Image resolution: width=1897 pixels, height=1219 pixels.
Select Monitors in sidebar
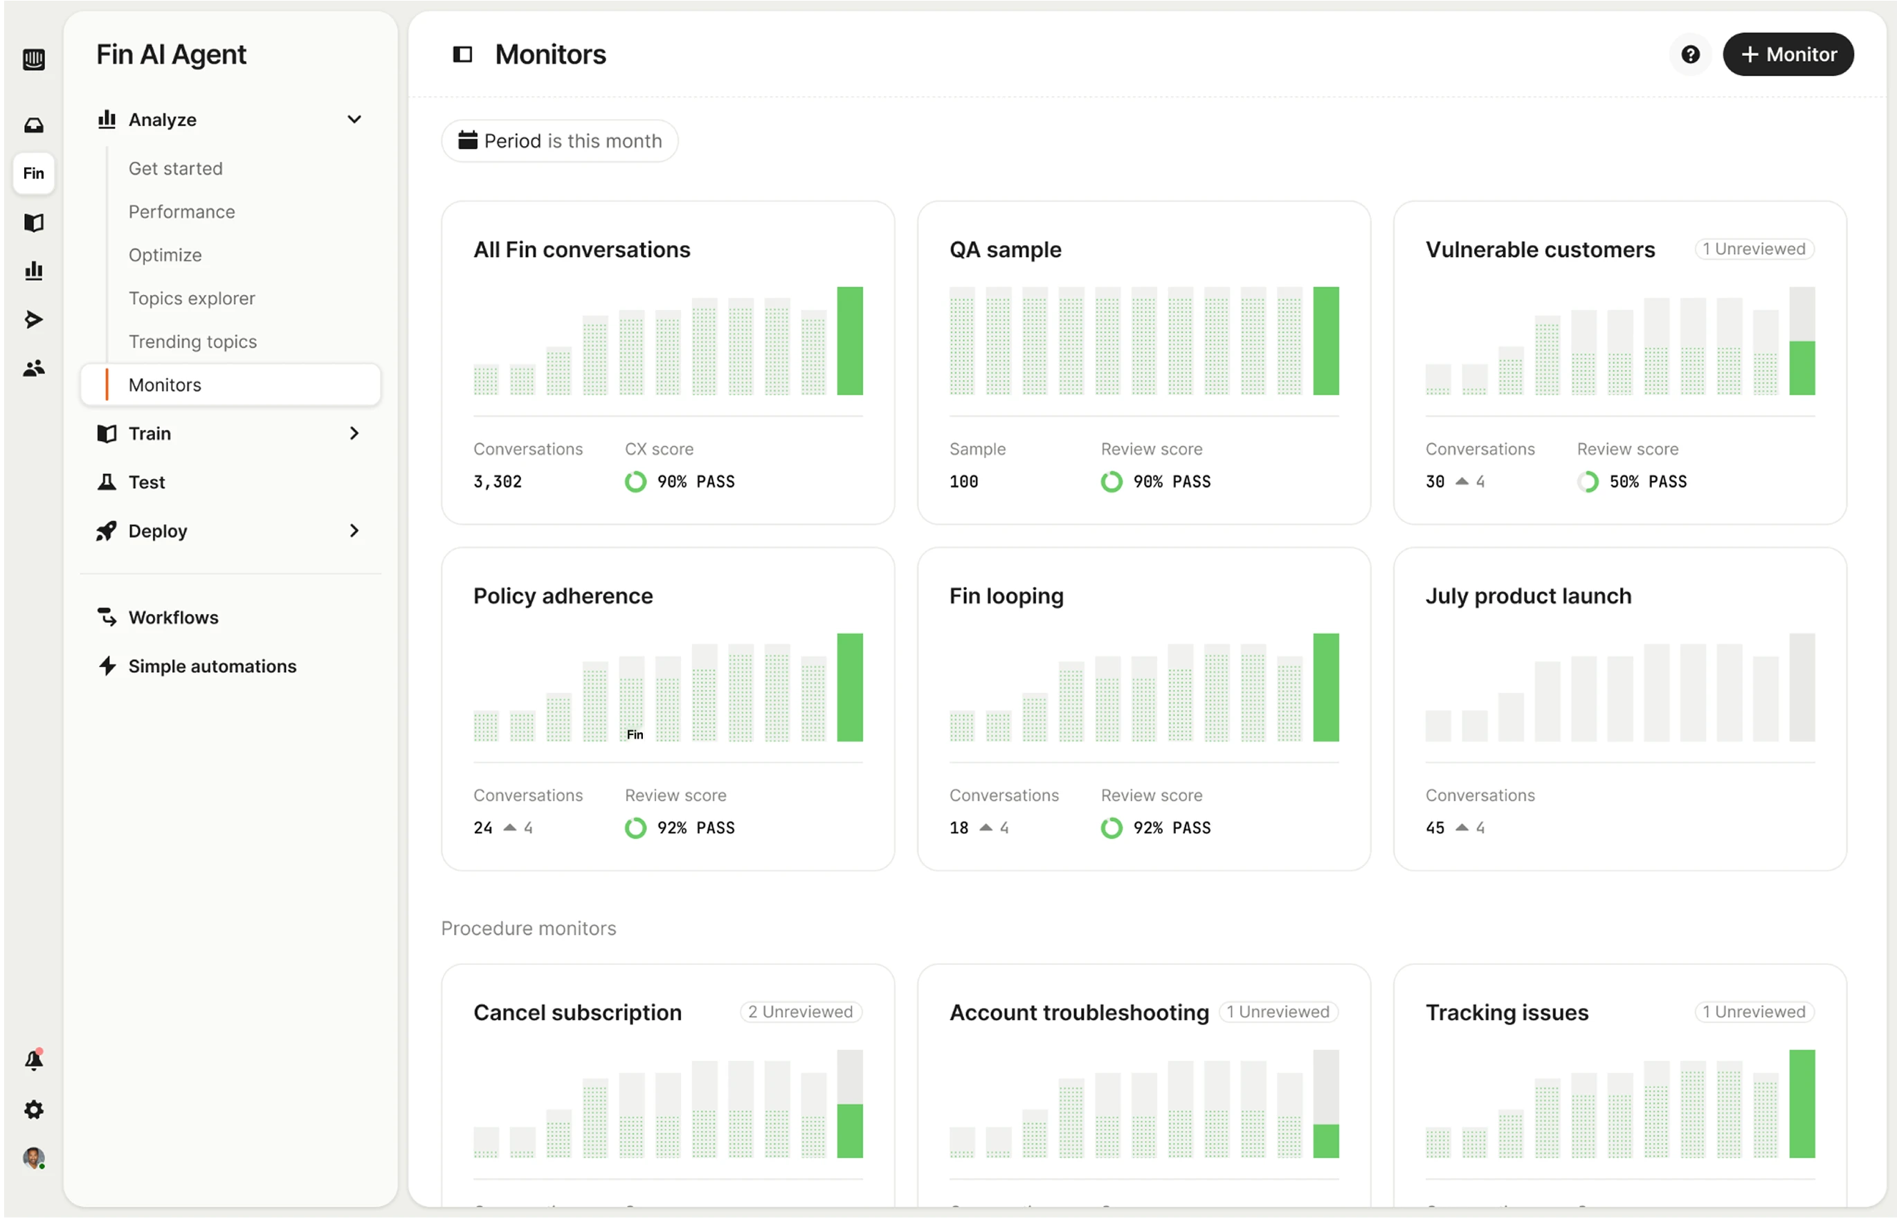coord(230,385)
